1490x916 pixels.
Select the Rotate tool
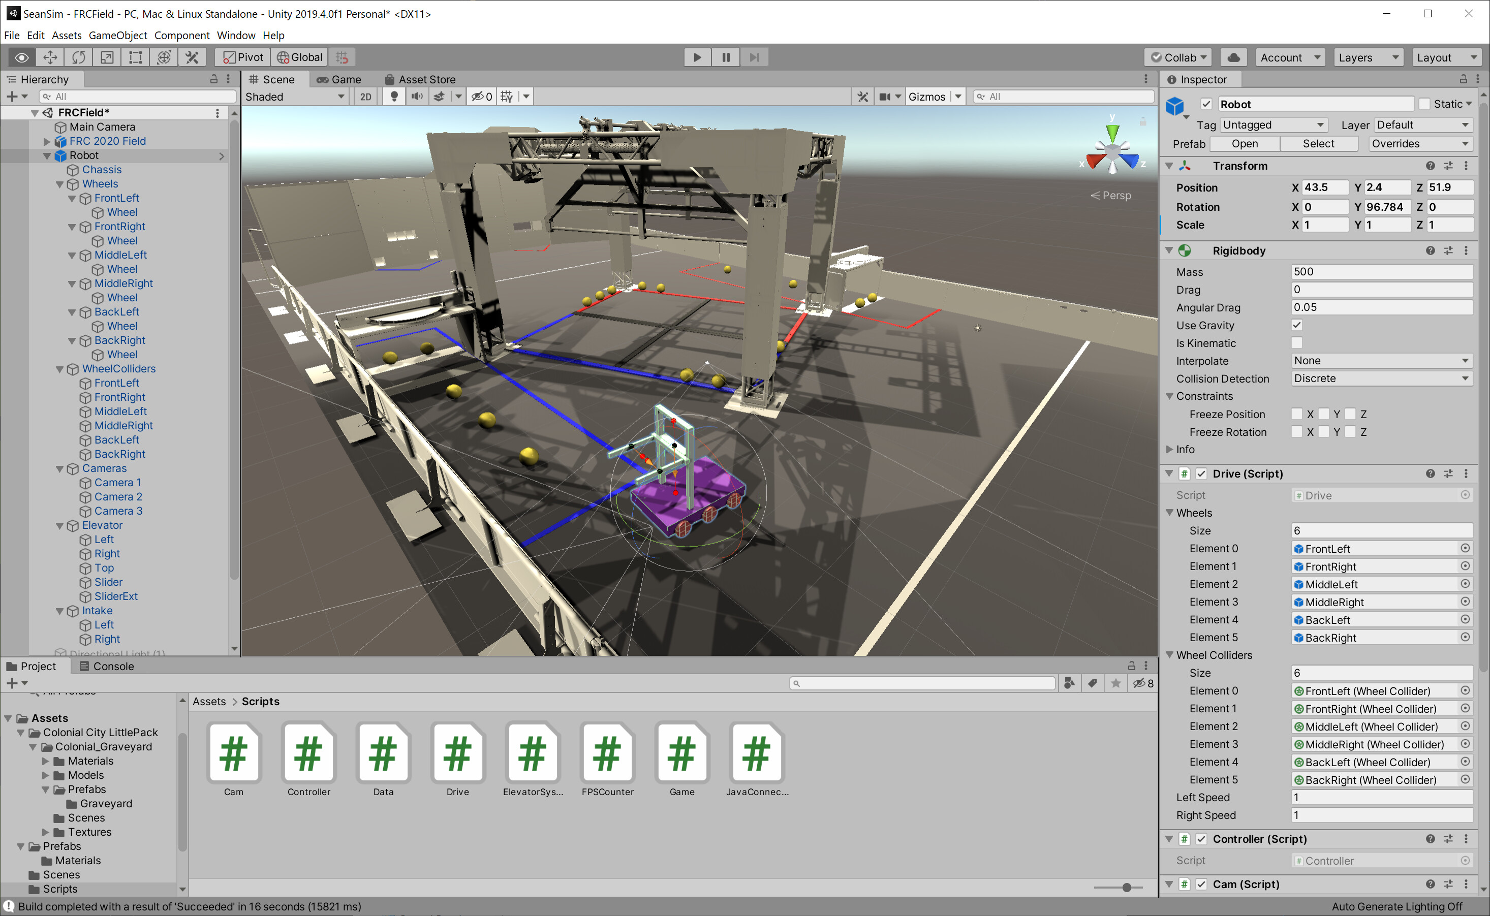click(x=78, y=57)
